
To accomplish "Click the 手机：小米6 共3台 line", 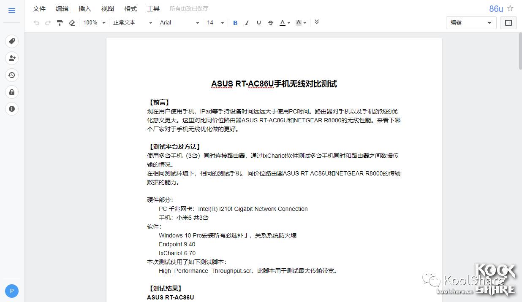I will (183, 218).
